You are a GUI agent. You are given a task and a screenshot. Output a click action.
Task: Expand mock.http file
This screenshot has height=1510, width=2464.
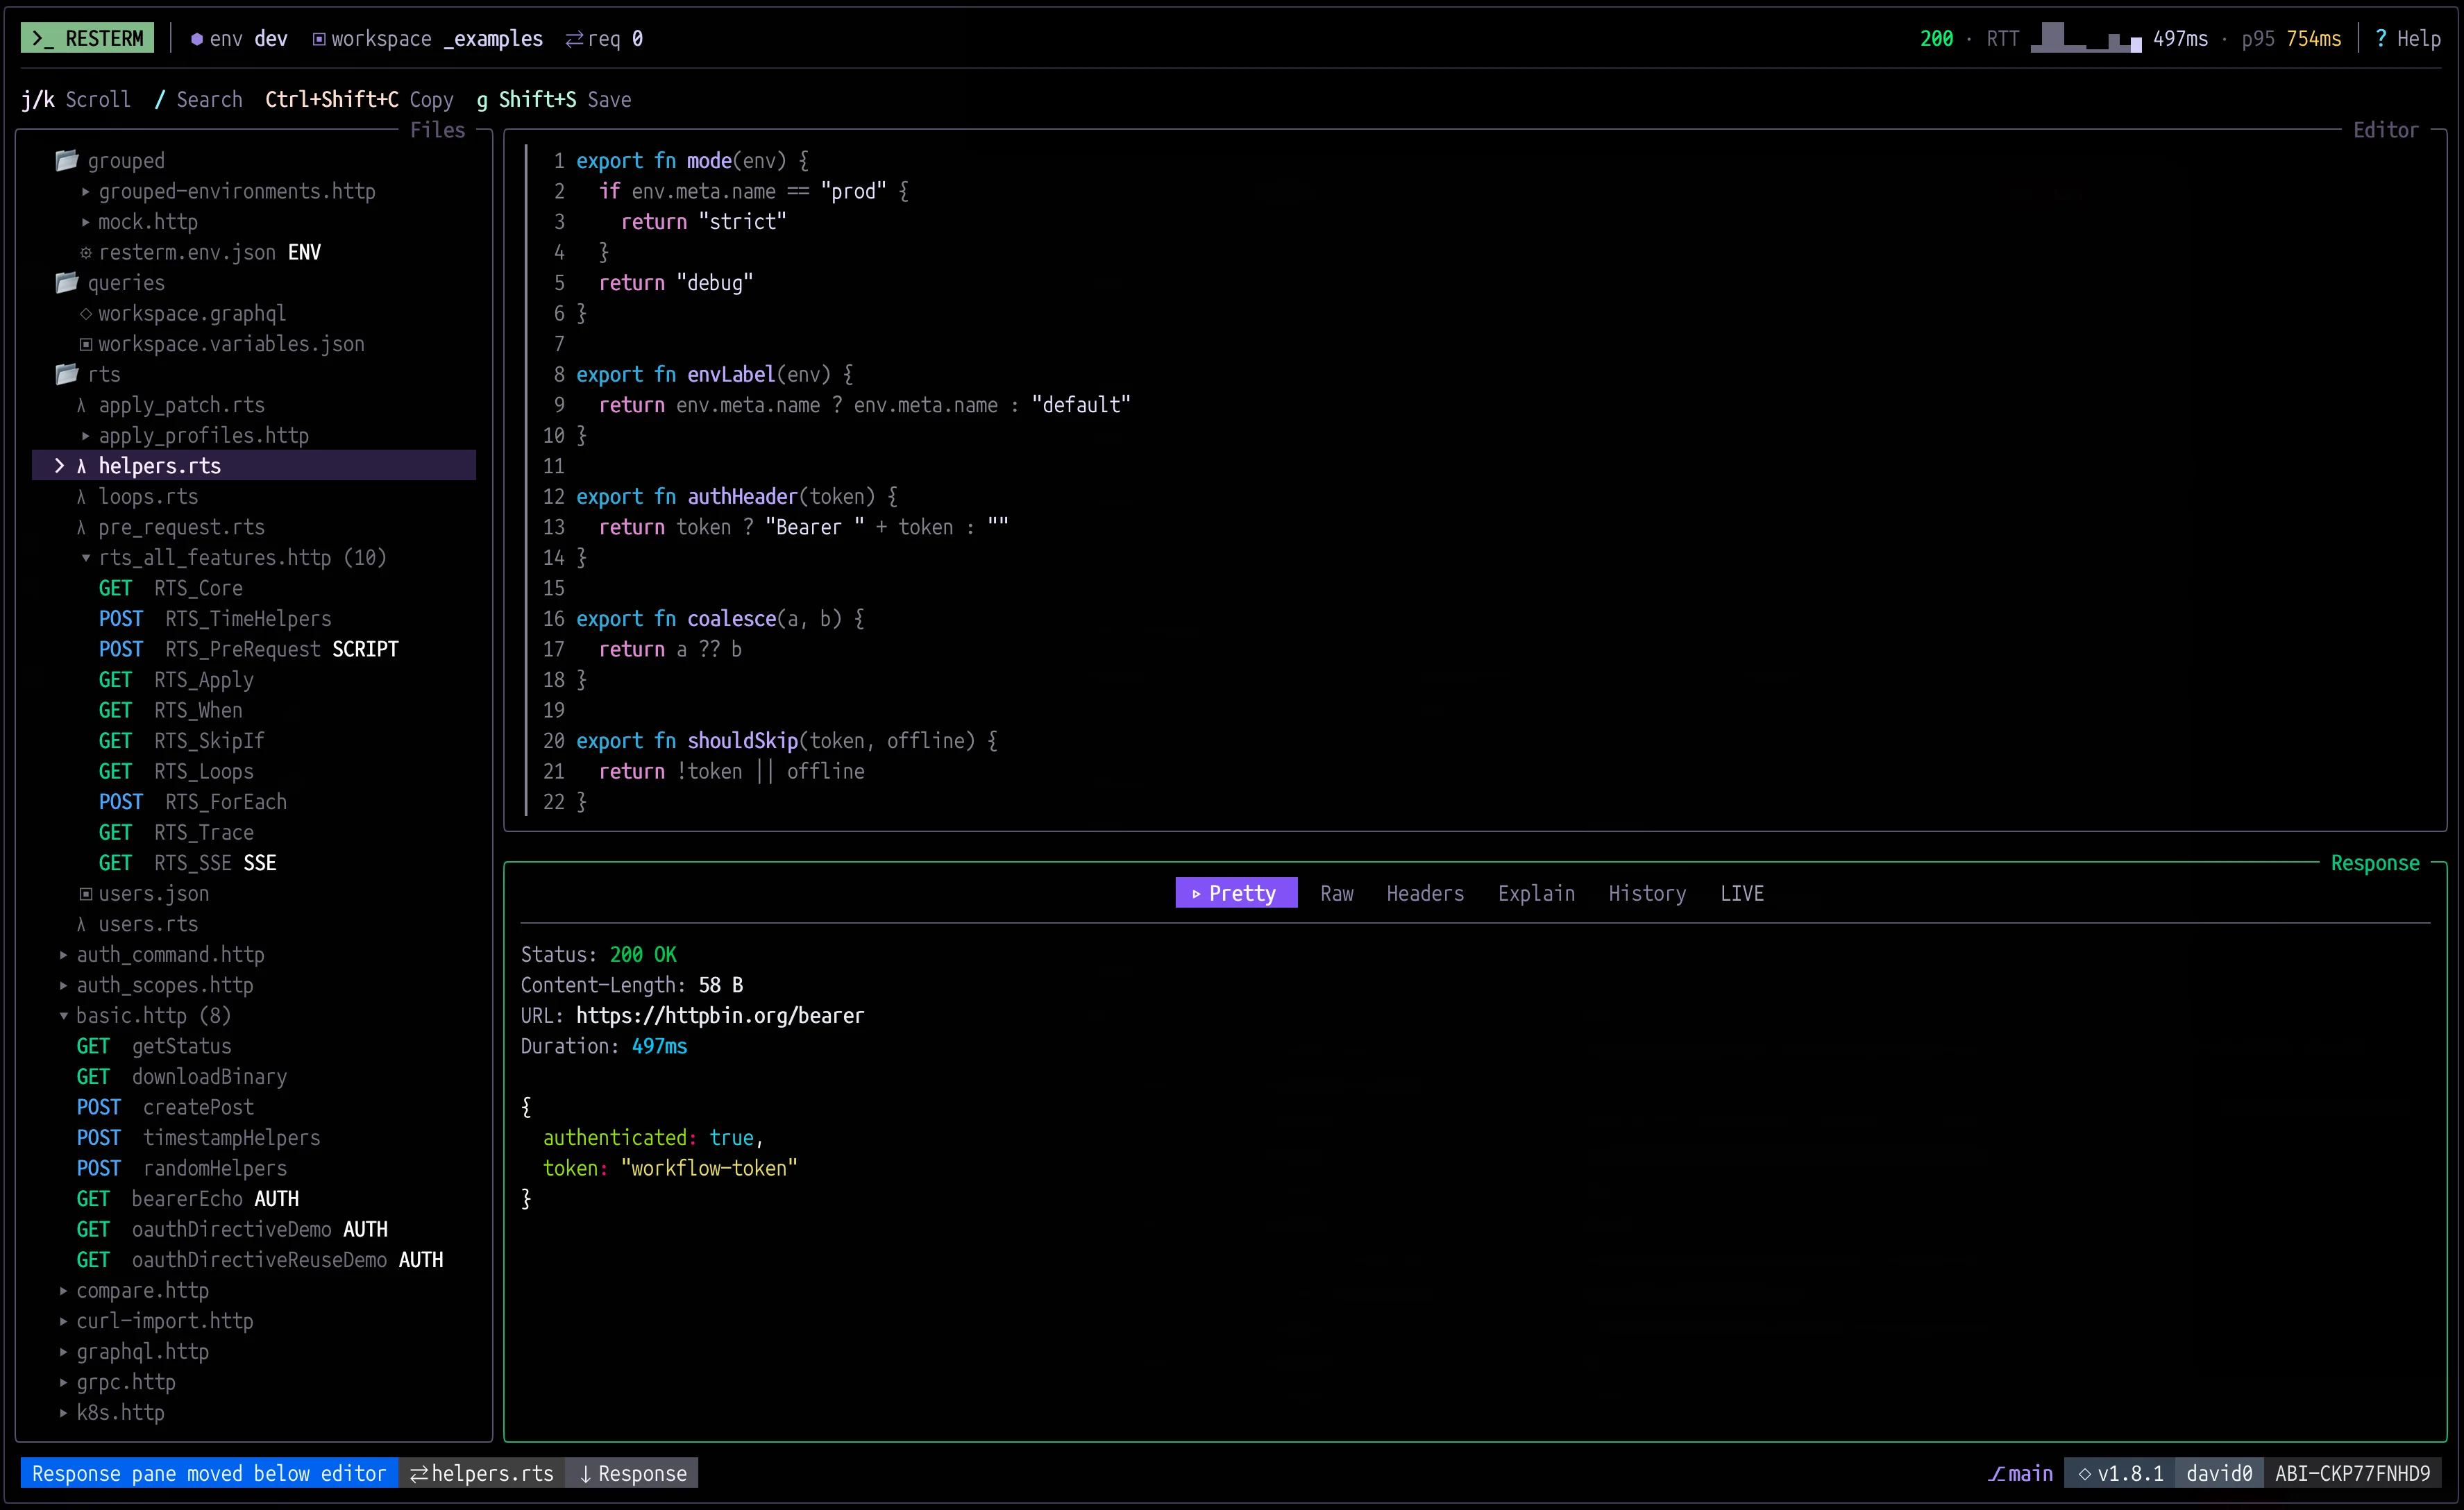click(x=86, y=222)
